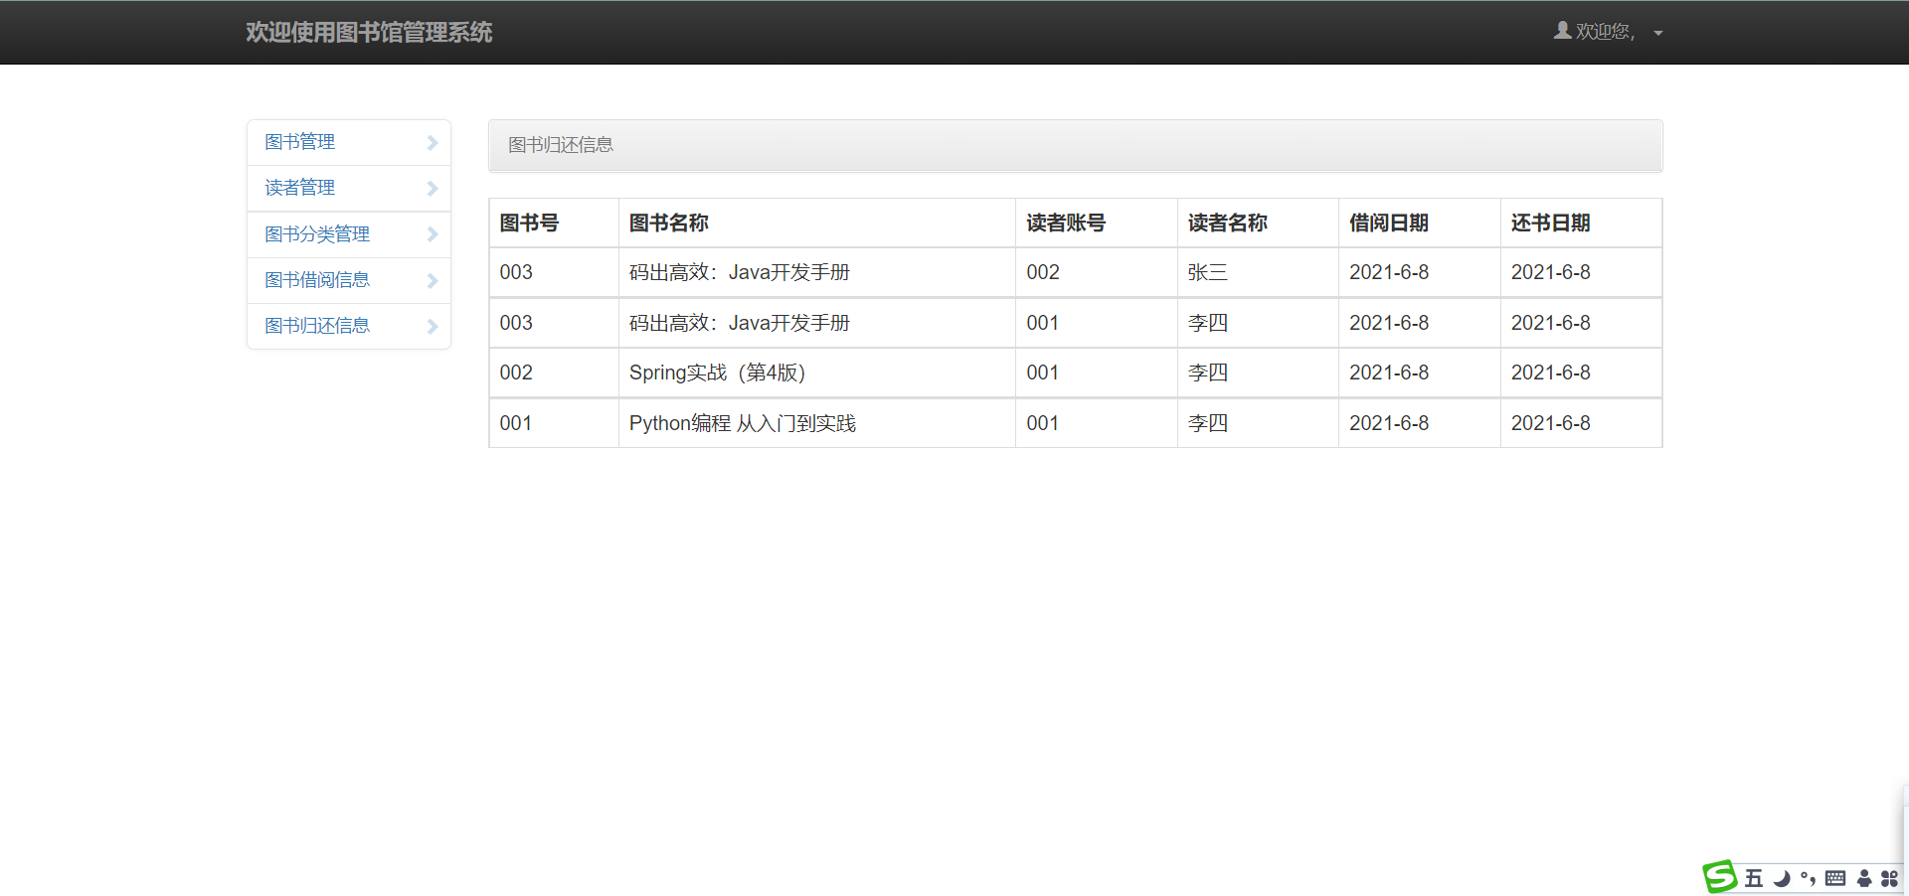Click the chevron beside 图书归还信息 in sidebar
The width and height of the screenshot is (1909, 896).
[433, 327]
